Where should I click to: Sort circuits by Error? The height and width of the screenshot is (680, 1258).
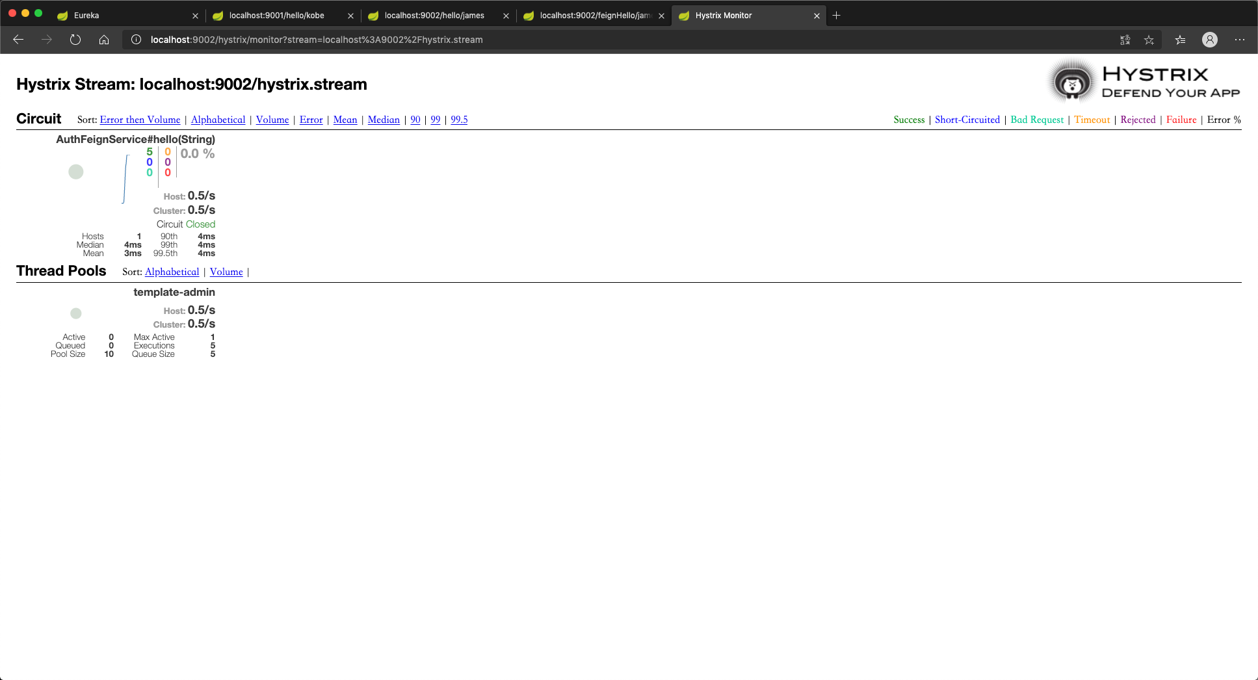[311, 120]
